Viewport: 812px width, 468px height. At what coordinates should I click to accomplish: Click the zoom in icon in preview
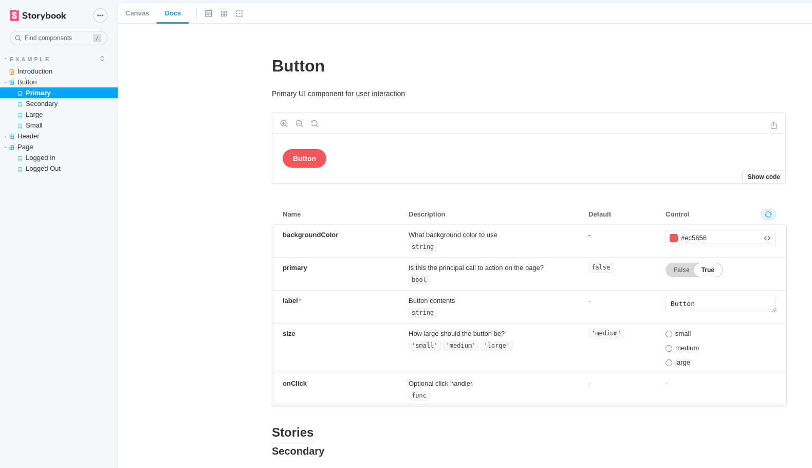[284, 124]
